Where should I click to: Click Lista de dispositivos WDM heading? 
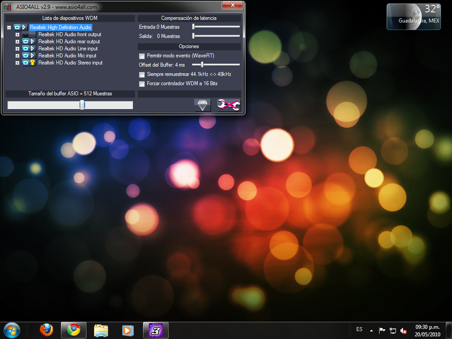[70, 18]
